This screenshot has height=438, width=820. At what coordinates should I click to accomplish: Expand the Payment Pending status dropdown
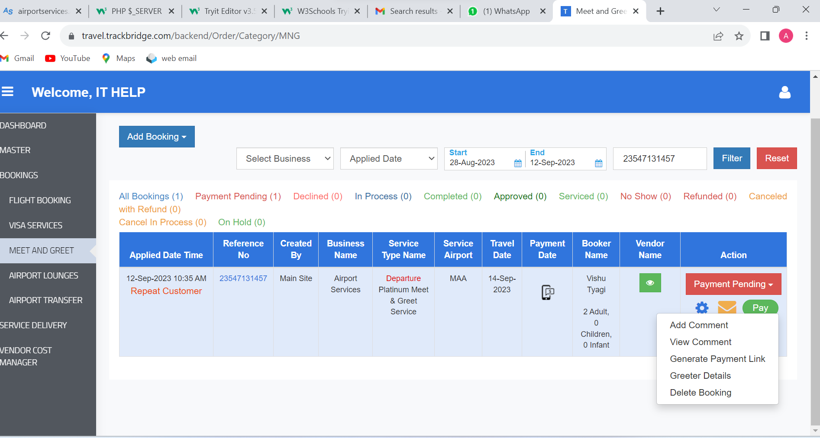tap(733, 284)
